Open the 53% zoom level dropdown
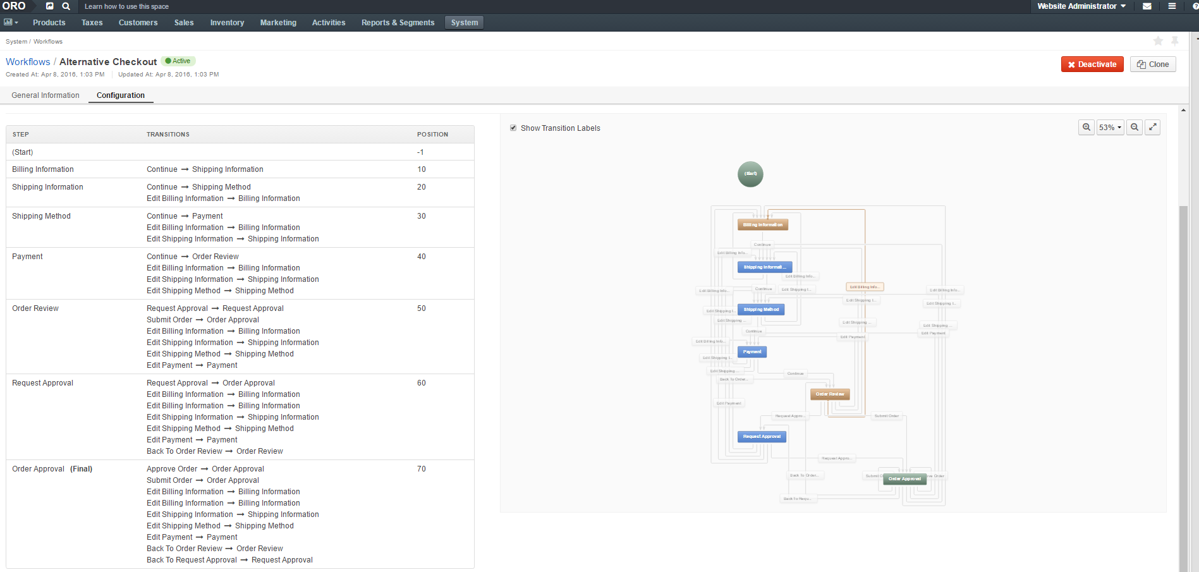 point(1110,127)
